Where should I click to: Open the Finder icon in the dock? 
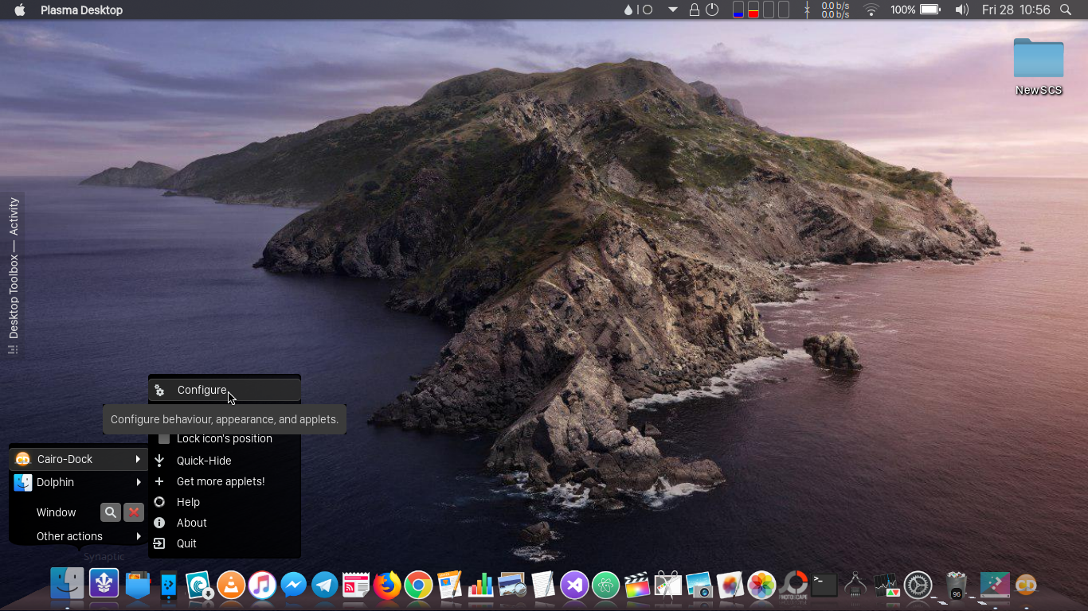tap(67, 583)
